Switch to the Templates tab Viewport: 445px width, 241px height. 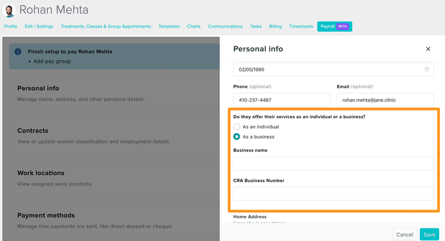coord(169,26)
